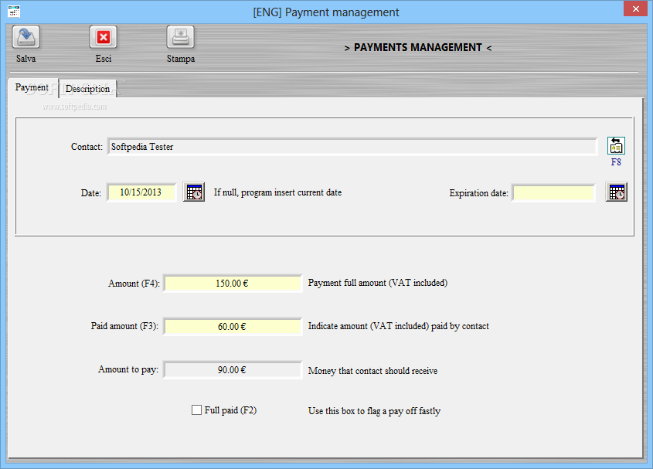Click the 'Date:' label

coord(90,193)
